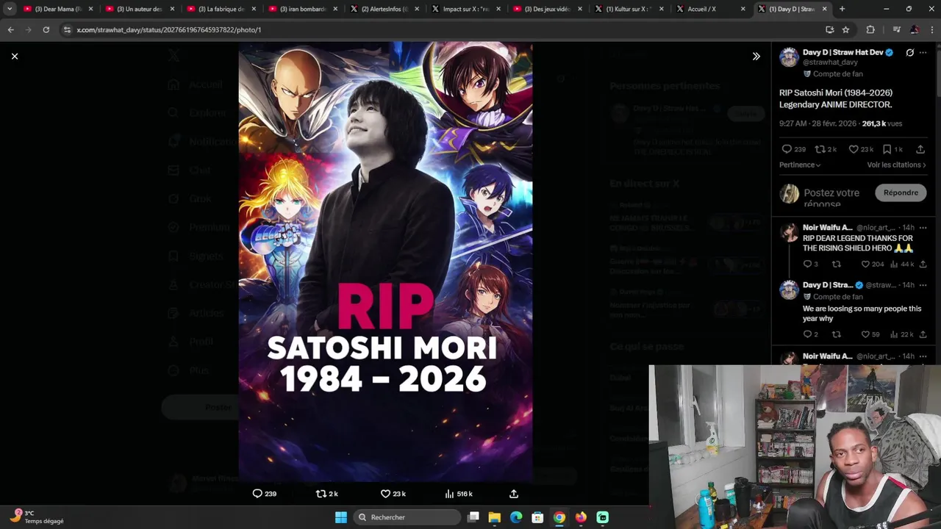Like the comment with 59 likes
The width and height of the screenshot is (941, 529).
[x=870, y=334]
